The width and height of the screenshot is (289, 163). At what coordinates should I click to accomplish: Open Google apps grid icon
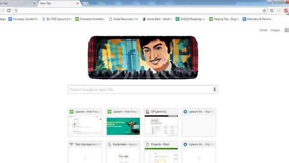click(286, 30)
